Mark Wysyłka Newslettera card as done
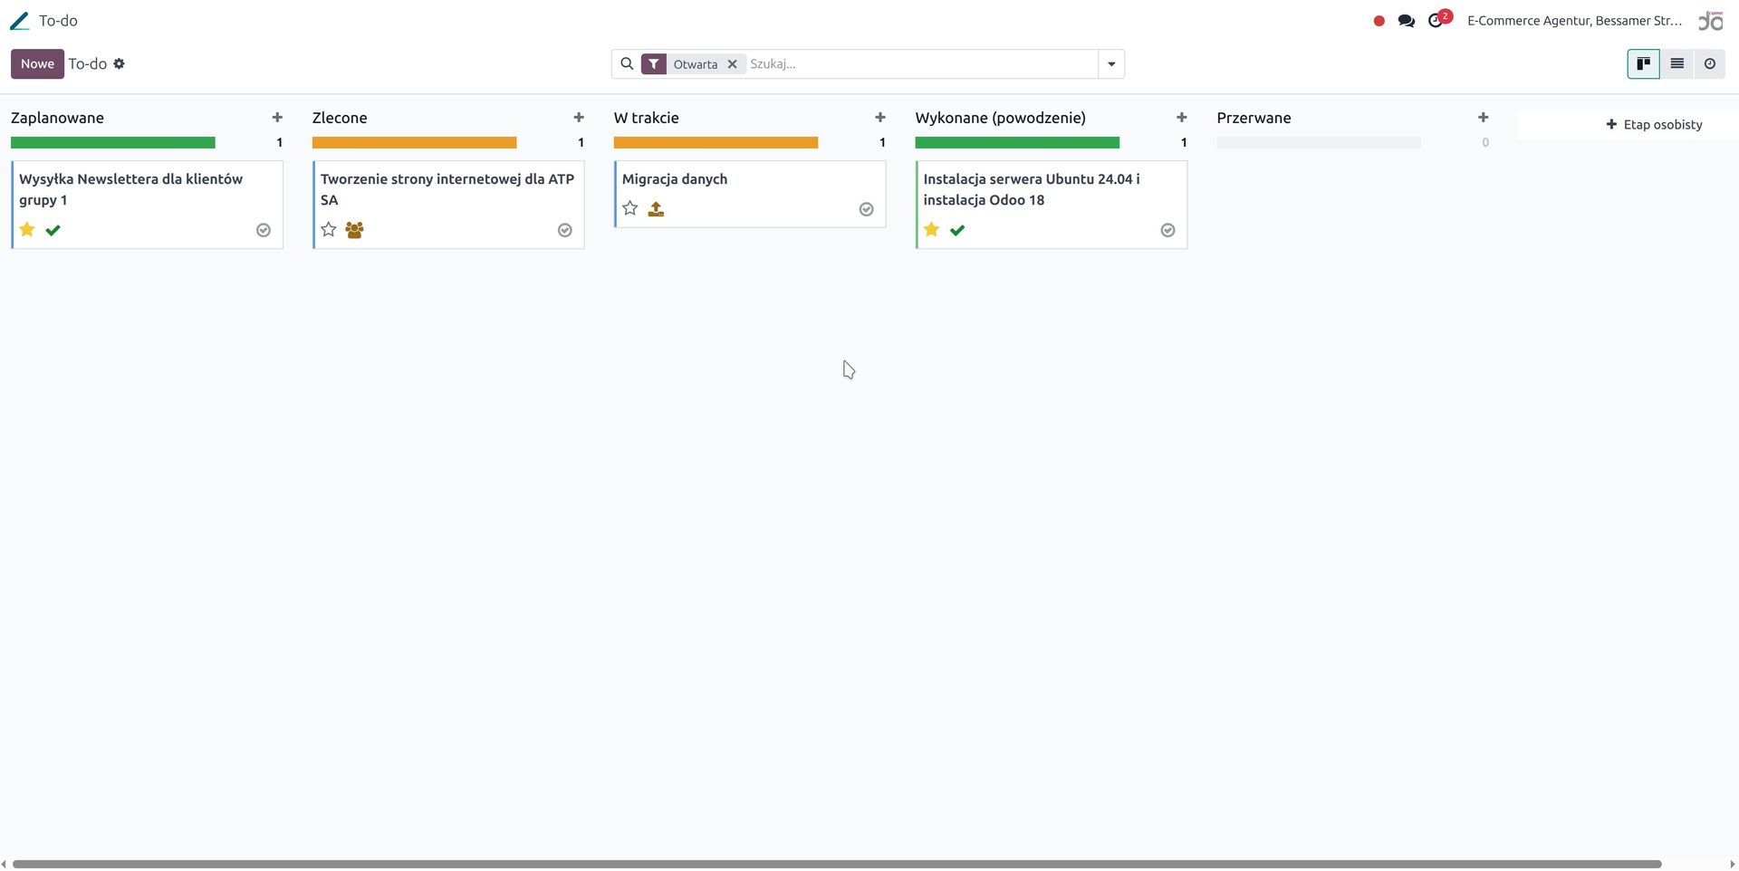This screenshot has height=871, width=1739. click(264, 230)
